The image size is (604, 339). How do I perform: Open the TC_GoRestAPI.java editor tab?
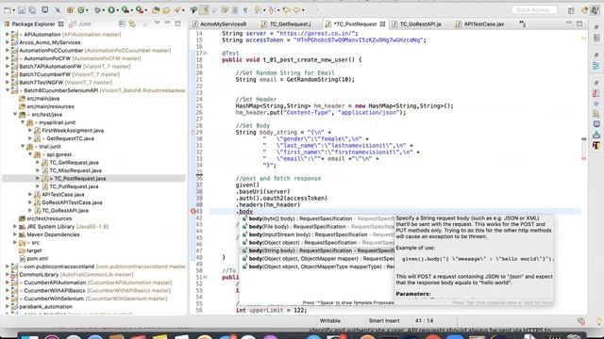(416, 24)
